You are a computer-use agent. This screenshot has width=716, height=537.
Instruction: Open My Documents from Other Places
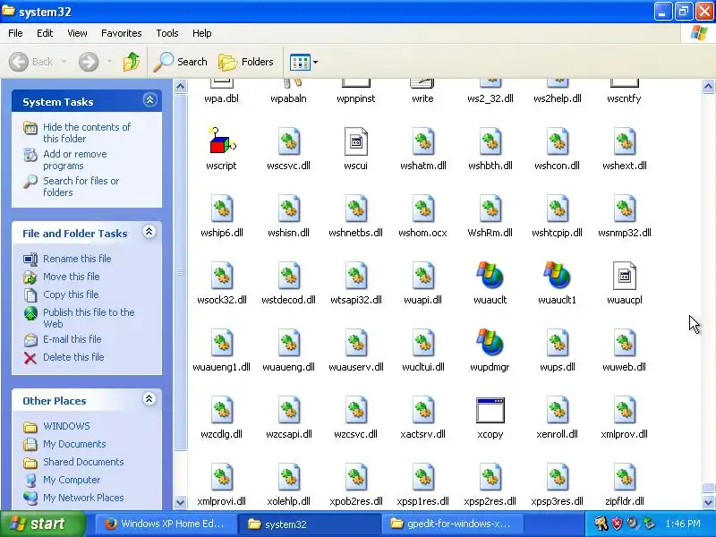[74, 443]
